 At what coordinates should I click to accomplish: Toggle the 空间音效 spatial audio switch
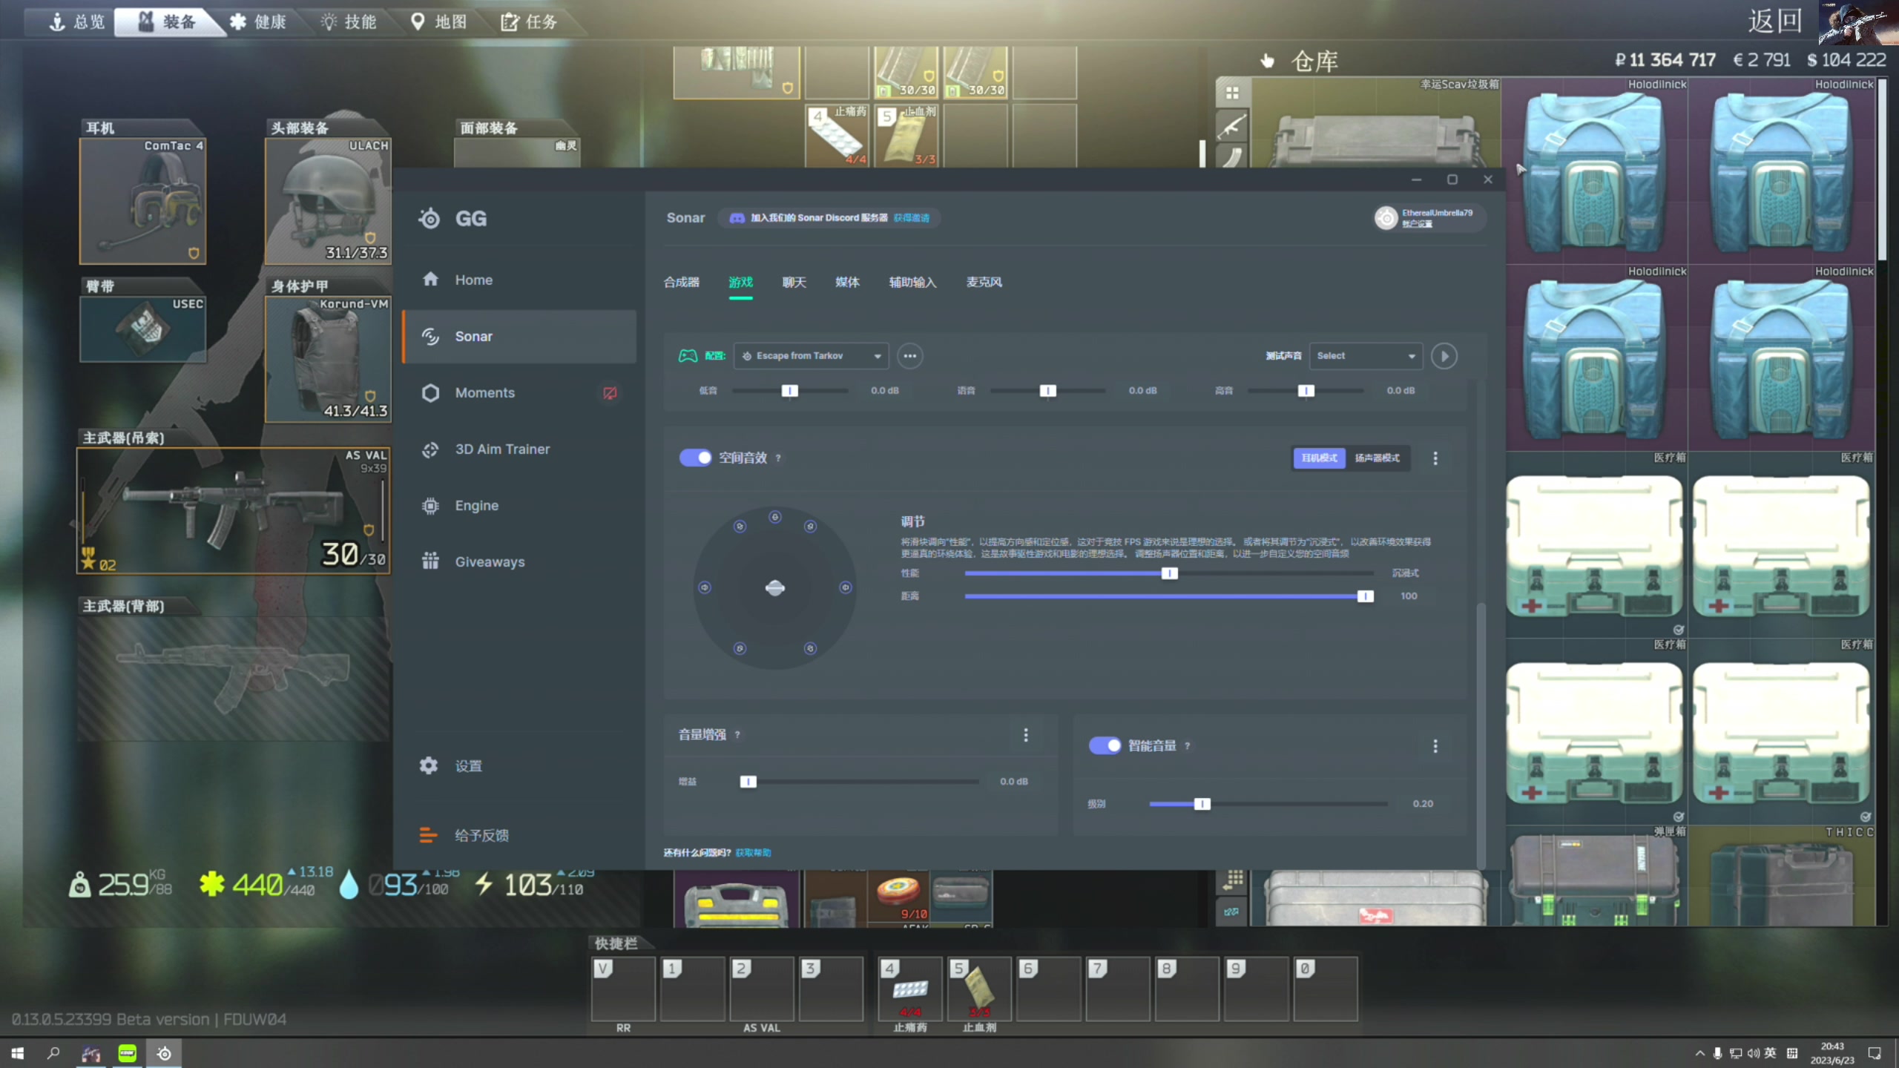695,458
